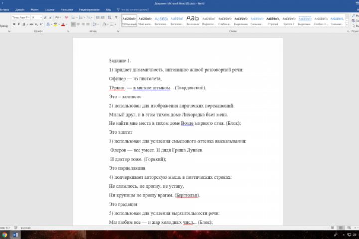Sort paragraph text icon
This screenshot has height=239, width=359.
click(109, 17)
